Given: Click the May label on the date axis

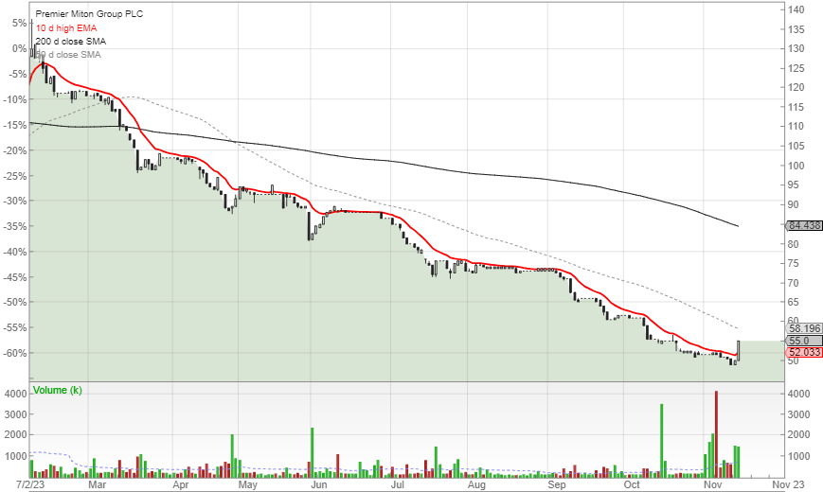Looking at the screenshot, I should 248,484.
